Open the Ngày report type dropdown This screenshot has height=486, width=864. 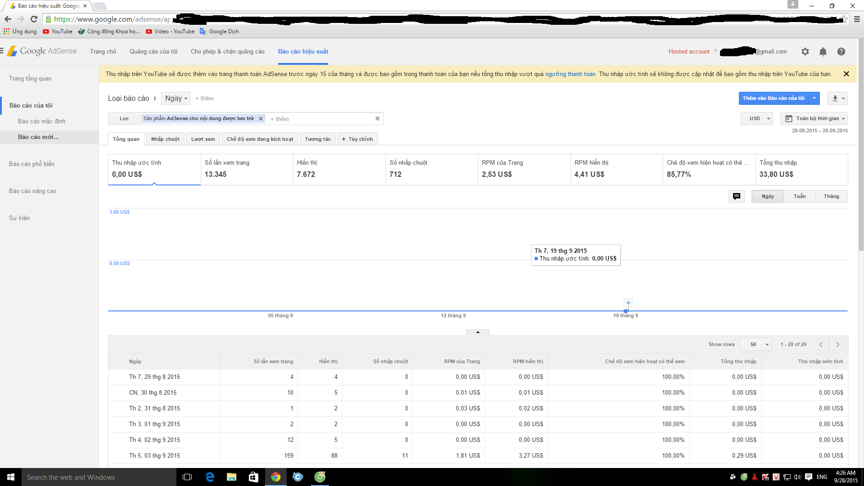coord(175,98)
